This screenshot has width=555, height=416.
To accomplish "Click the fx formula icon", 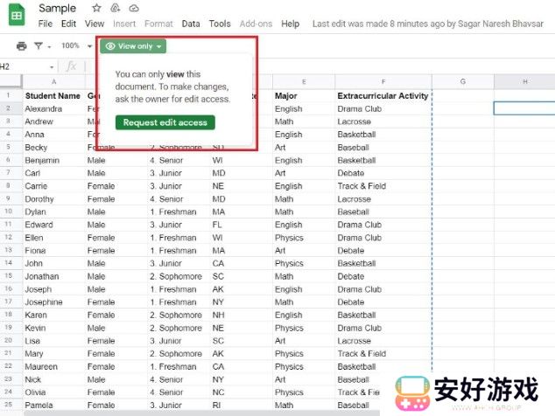I will coord(72,66).
